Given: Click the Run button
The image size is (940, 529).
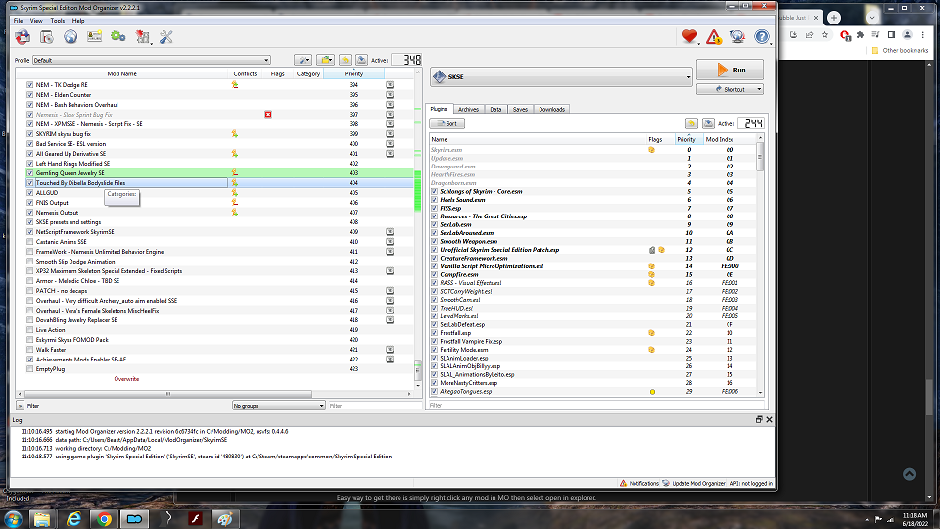Looking at the screenshot, I should [x=729, y=70].
